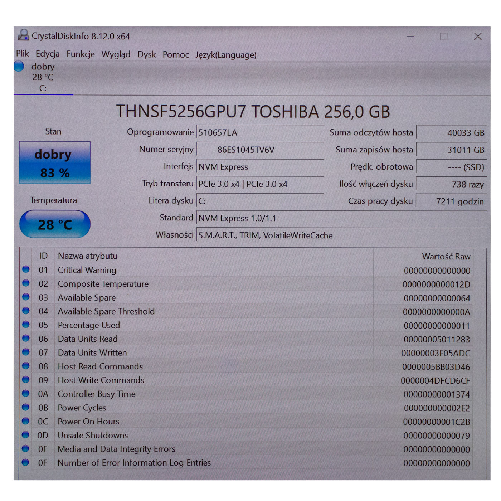Click the blue health status orb for drive C:
The image size is (501, 501).
[19, 67]
